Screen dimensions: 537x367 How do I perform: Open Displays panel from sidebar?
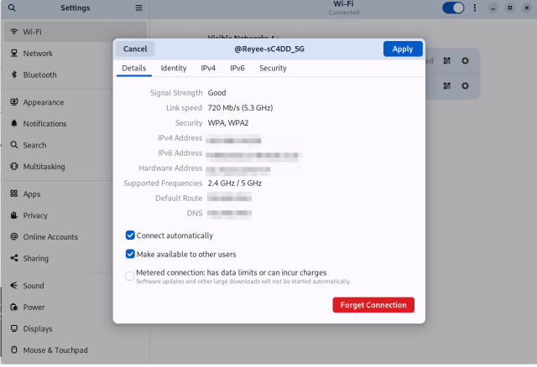click(x=38, y=328)
